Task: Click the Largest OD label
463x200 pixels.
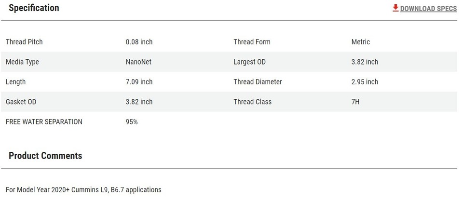Action: (249, 62)
